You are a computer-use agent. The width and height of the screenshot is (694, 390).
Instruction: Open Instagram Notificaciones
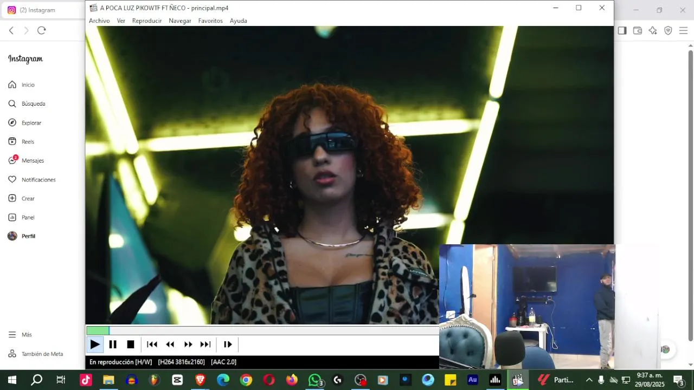point(32,180)
